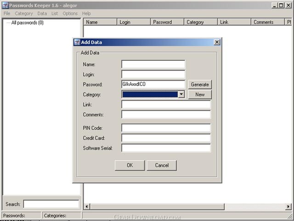Sort by the Link column header
The width and height of the screenshot is (294, 221).
[234, 22]
